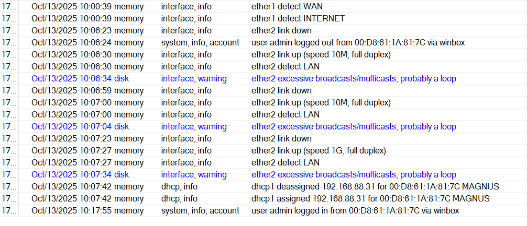Select the 10:07:00 ether2 detect LAN message

(286, 115)
